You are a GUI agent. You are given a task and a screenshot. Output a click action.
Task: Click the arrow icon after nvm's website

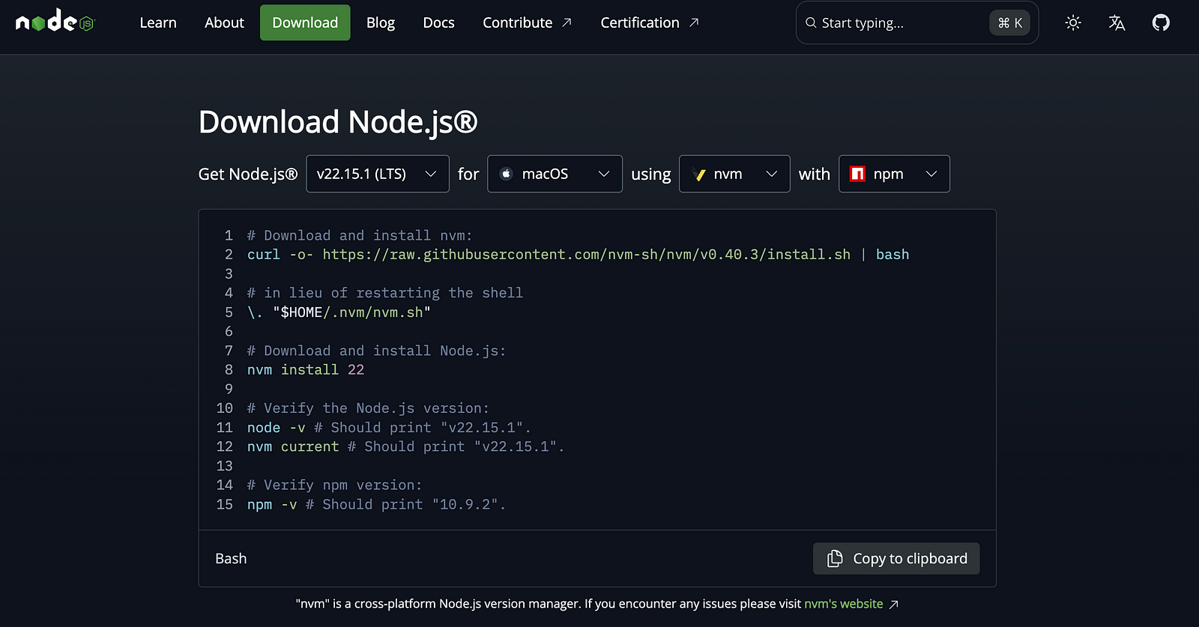pos(893,605)
